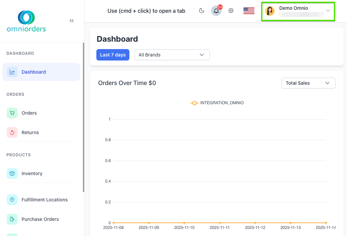Screen dimensions: 347x236
Task: Open Inventory box icon
Action: pos(12,173)
